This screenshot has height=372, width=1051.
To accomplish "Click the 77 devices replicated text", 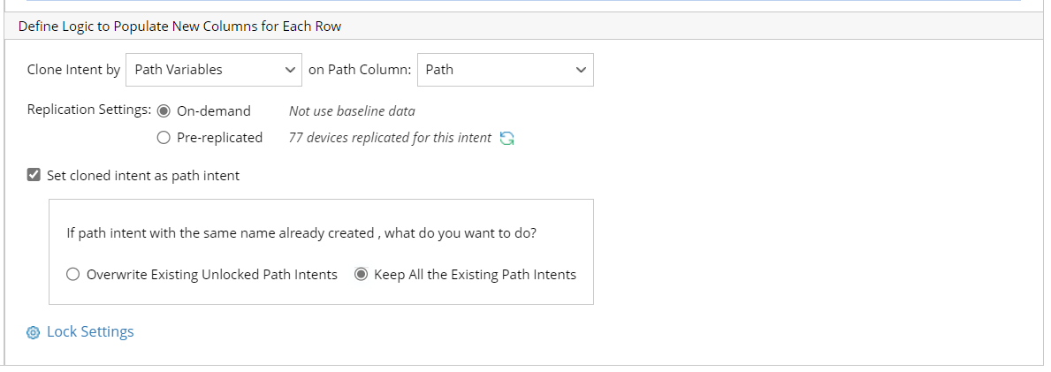I will pyautogui.click(x=390, y=138).
